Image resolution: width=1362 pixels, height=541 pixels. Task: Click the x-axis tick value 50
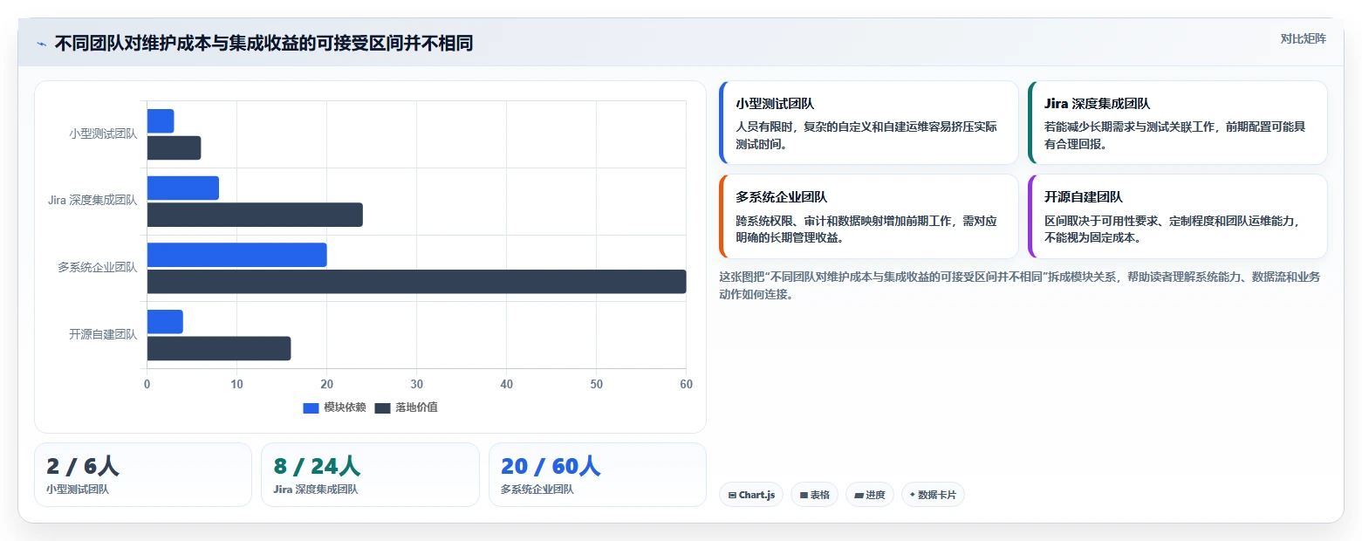596,385
